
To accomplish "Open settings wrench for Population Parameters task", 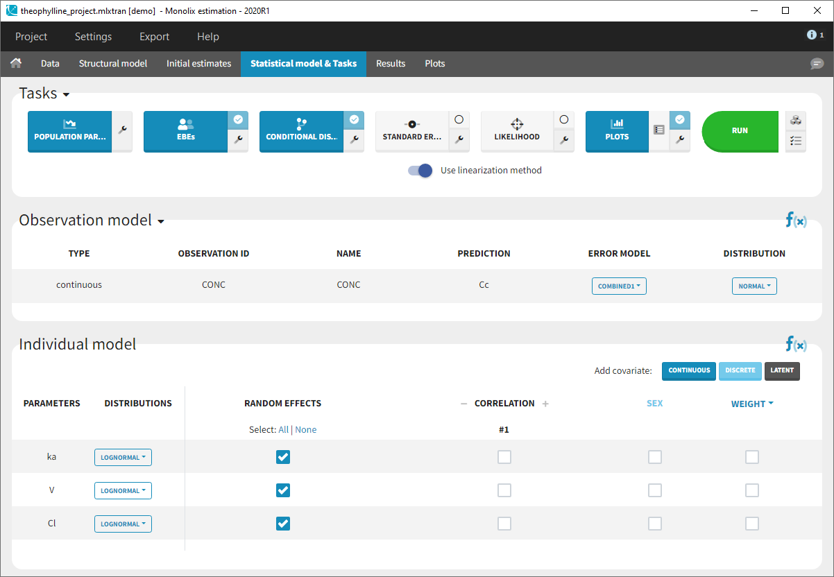I will coord(122,130).
